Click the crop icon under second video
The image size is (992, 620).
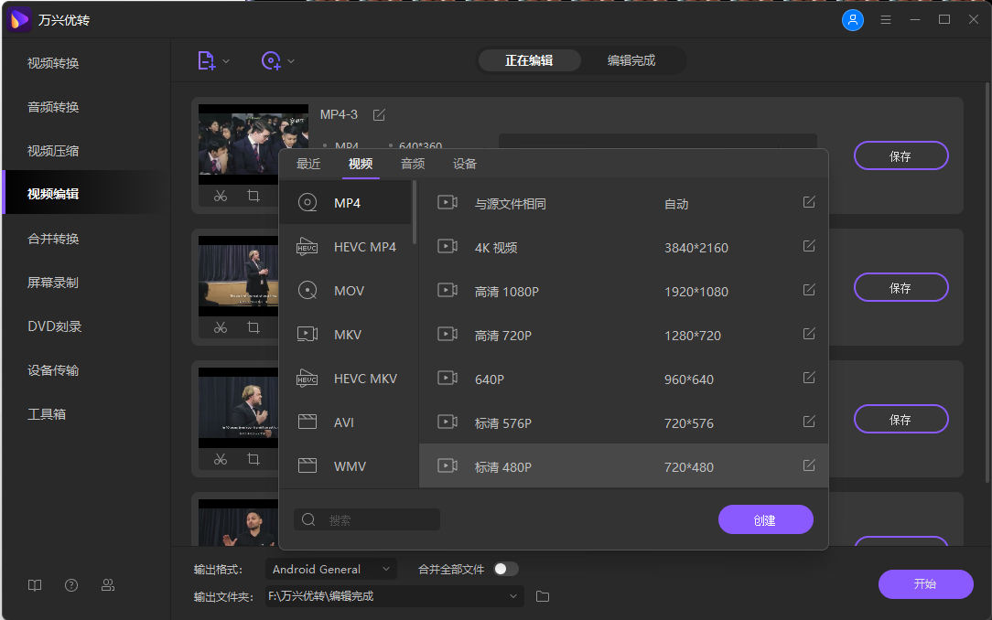(x=253, y=327)
